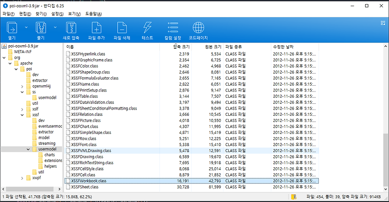Expand the xslf folder node
The width and height of the screenshot is (389, 202).
[x=22, y=110]
